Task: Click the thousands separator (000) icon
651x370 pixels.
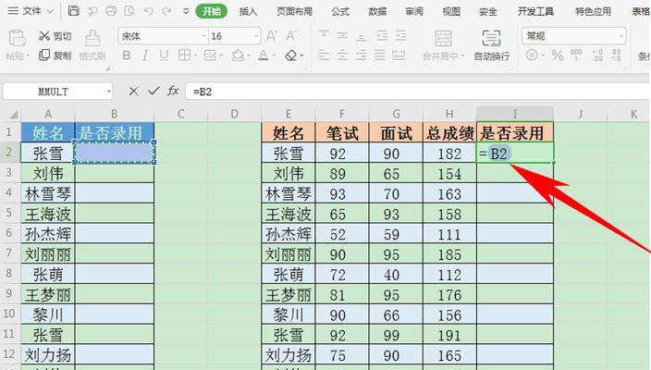Action: tap(576, 55)
